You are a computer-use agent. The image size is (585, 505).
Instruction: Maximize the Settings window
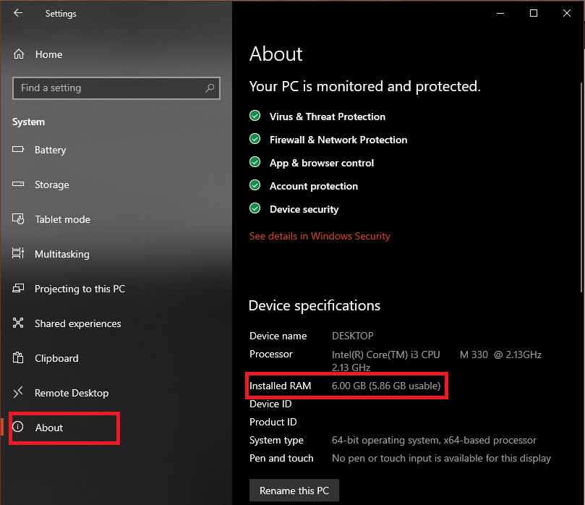(534, 13)
